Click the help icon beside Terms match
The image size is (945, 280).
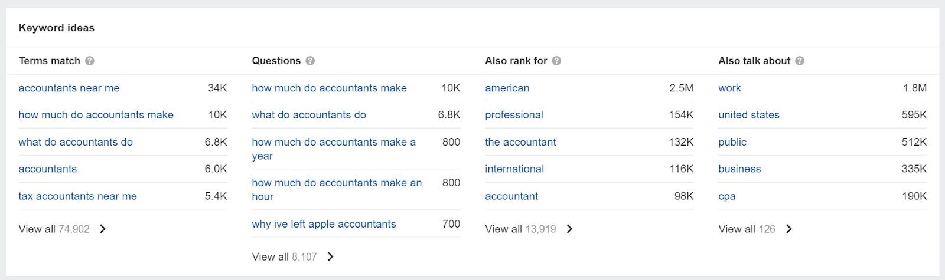point(90,61)
